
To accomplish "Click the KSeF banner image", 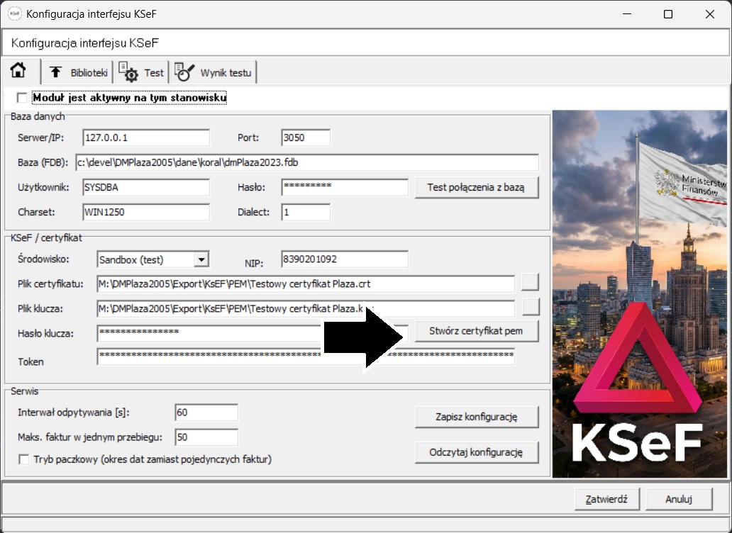I will [640, 293].
